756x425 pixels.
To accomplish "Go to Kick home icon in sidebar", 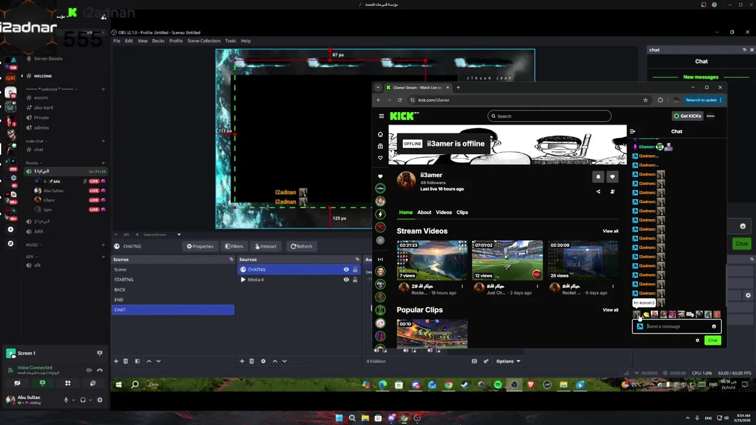I will click(380, 134).
